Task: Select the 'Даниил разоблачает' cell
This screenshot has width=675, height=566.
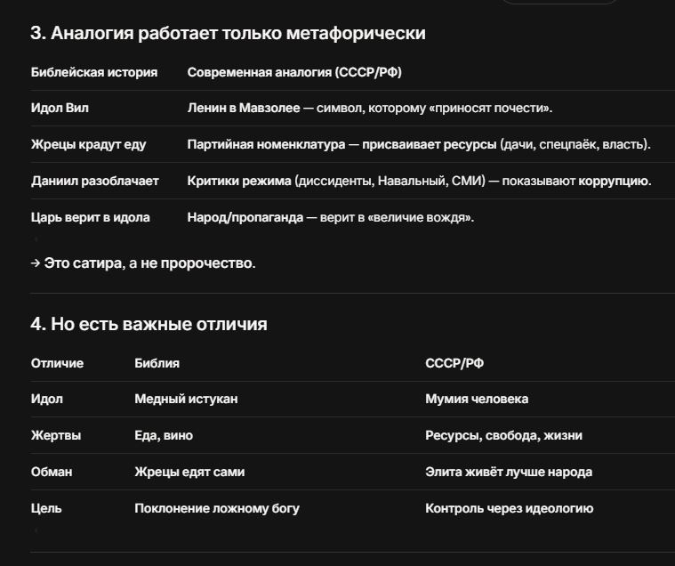Action: (x=94, y=181)
